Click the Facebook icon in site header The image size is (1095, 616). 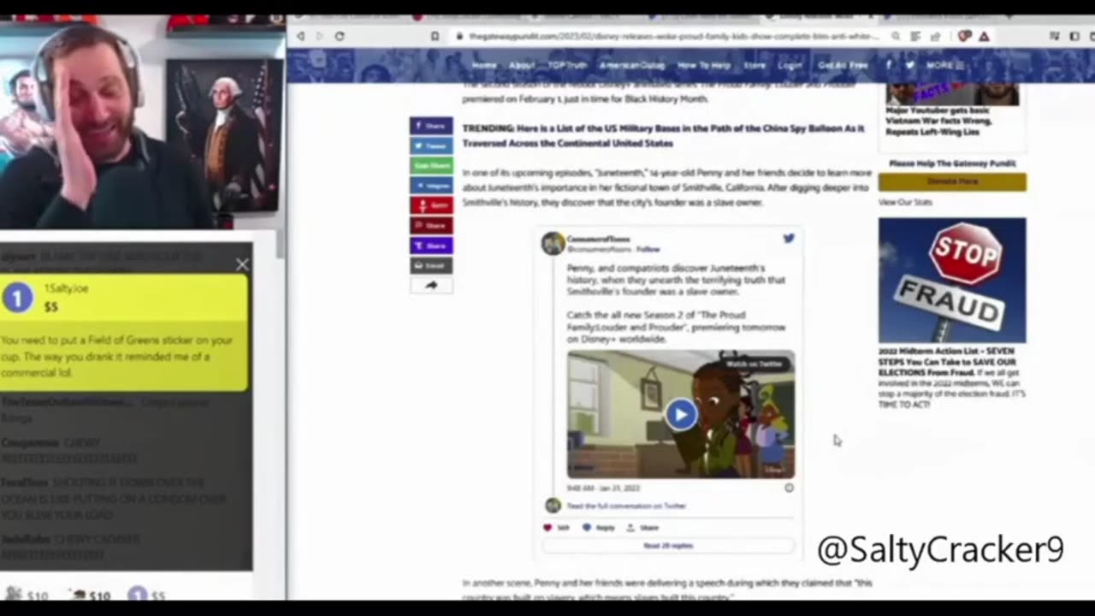tap(890, 65)
